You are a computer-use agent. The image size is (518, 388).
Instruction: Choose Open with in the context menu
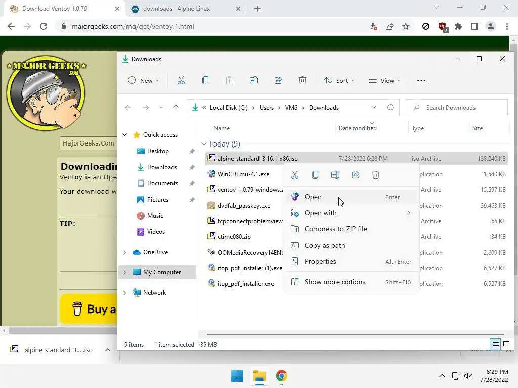351,213
